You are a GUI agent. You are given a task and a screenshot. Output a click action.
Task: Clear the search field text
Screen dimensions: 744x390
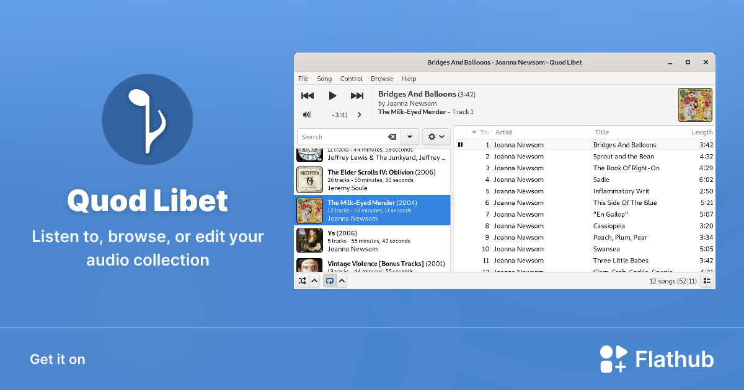(x=392, y=136)
